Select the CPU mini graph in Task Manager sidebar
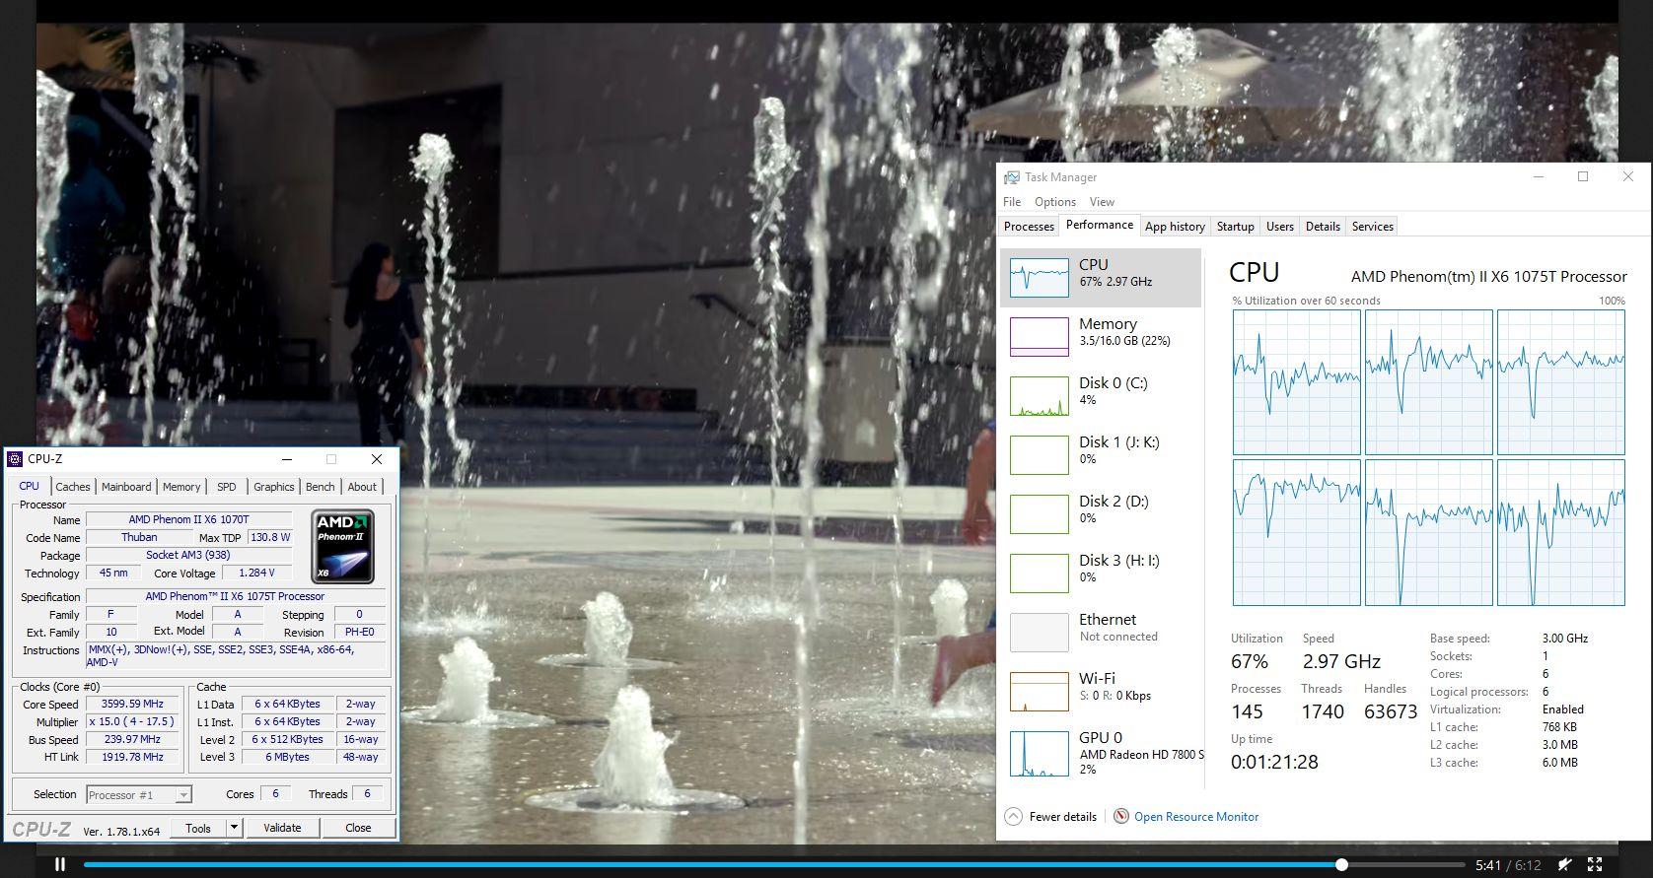This screenshot has width=1653, height=878. 1039,277
